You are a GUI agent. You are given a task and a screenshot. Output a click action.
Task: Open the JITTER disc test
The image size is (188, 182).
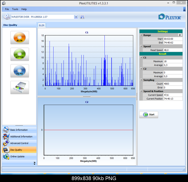pos(20,54)
